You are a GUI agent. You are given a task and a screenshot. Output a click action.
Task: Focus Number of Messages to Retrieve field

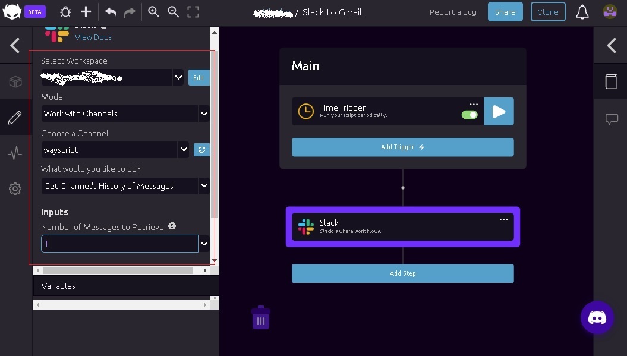click(119, 244)
